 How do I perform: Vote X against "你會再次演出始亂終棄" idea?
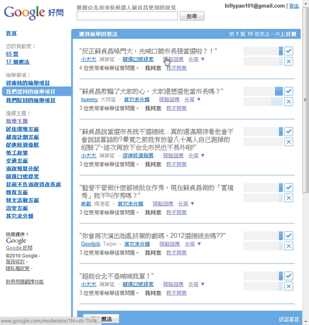point(289,246)
